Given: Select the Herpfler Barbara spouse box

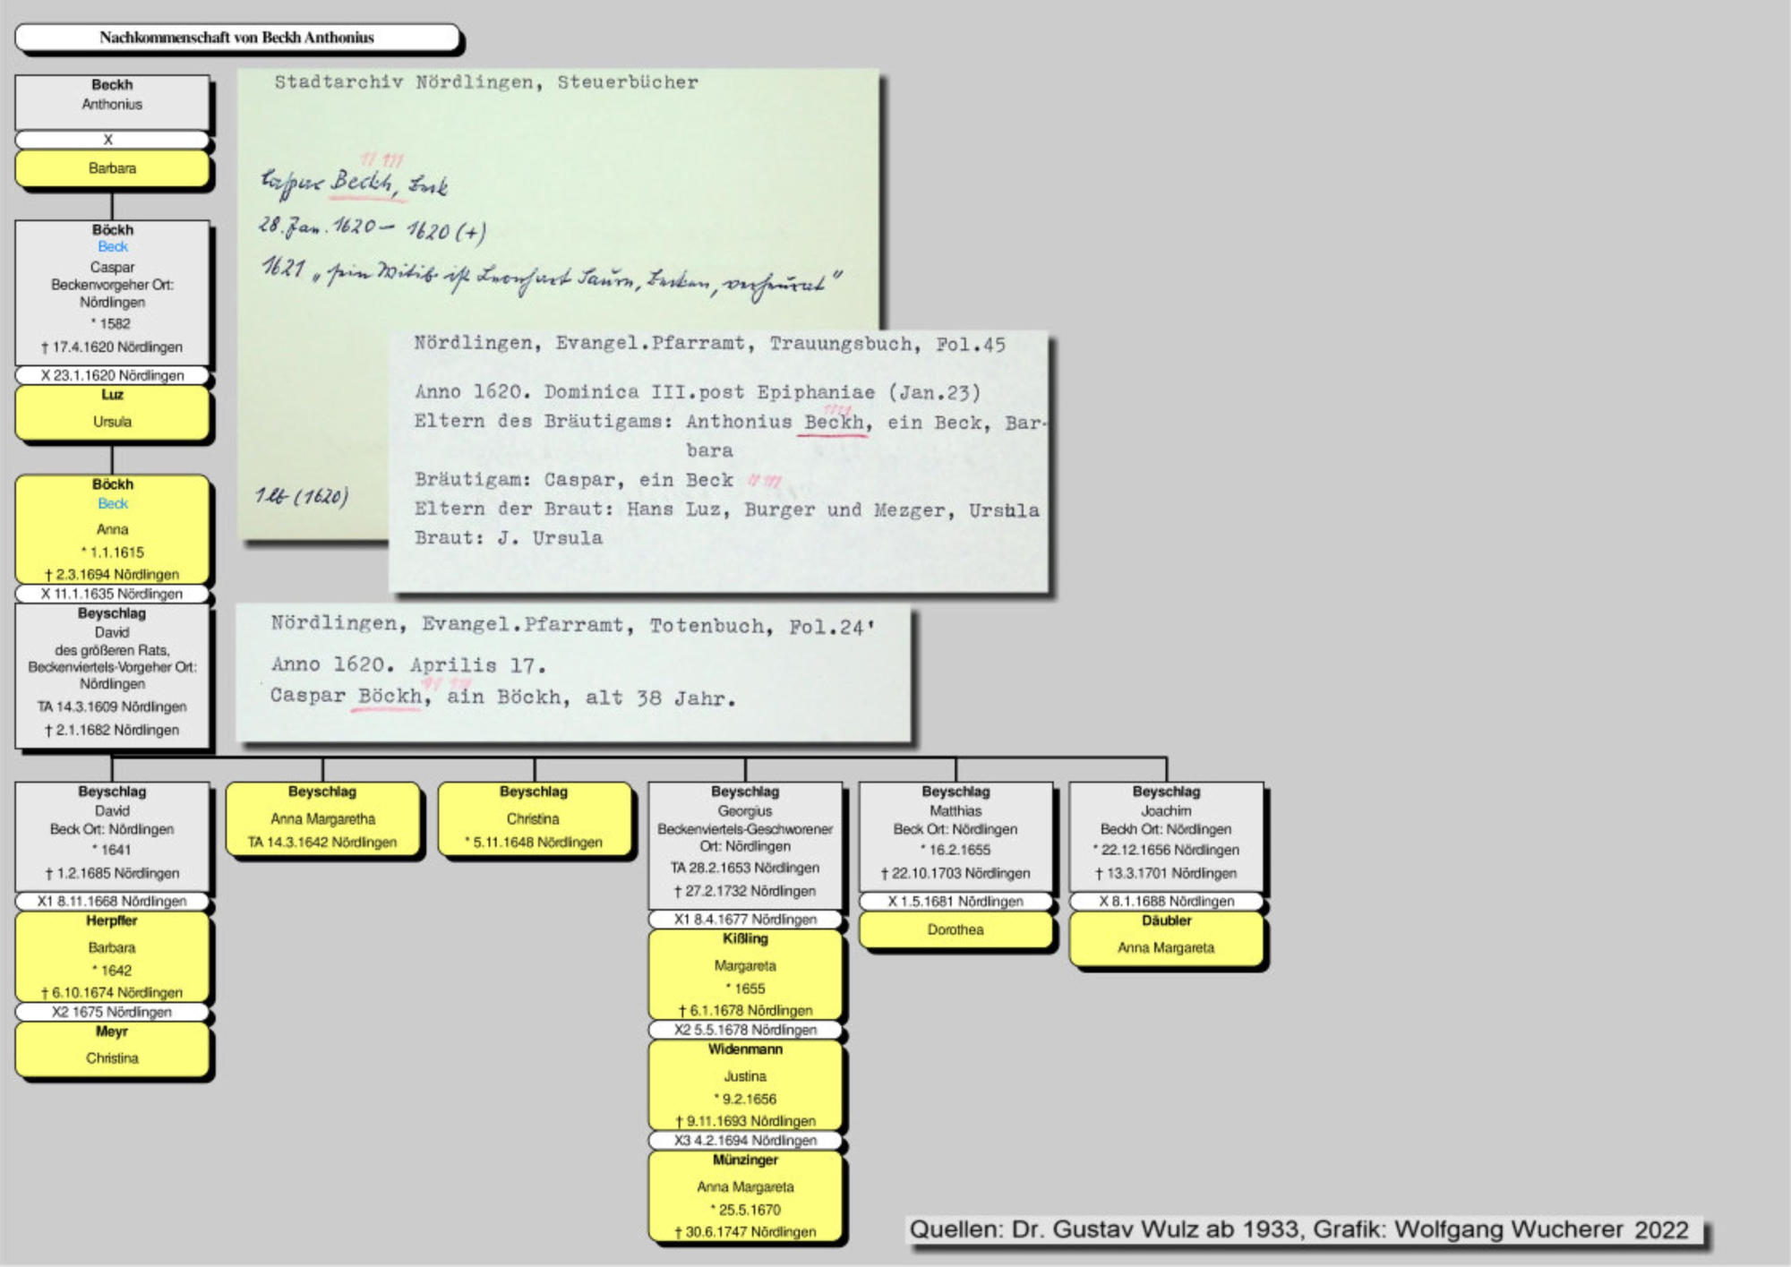Looking at the screenshot, I should click(112, 956).
